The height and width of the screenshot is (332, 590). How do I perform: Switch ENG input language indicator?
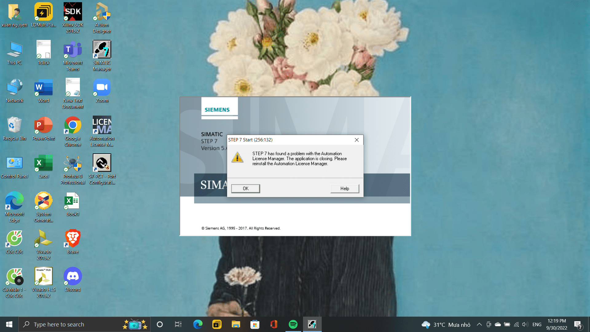point(537,324)
